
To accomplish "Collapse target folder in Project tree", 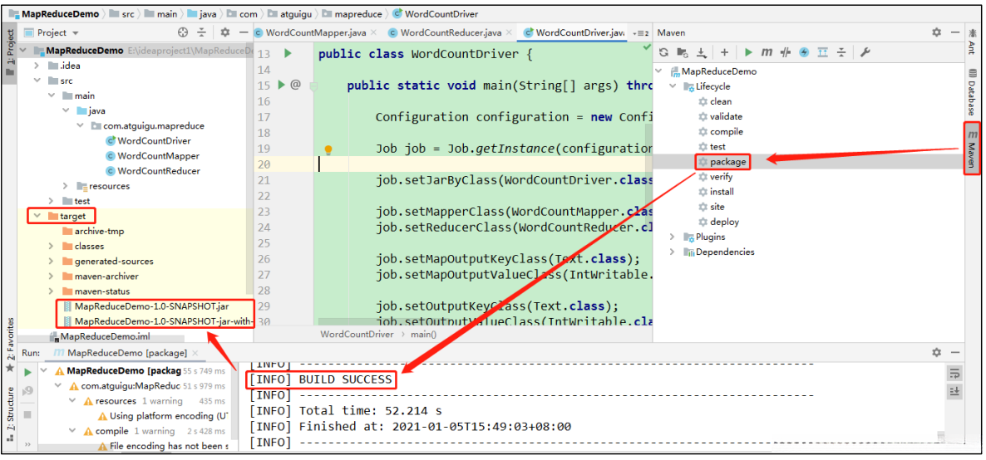I will [37, 216].
